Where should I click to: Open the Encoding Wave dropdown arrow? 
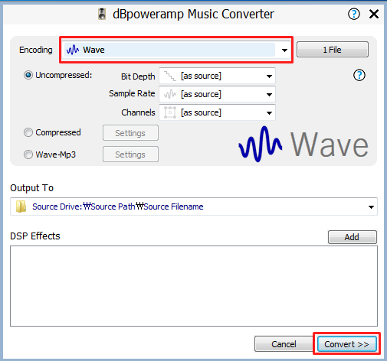coord(284,50)
